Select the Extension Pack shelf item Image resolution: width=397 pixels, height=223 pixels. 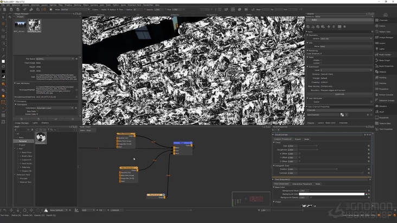[x=23, y=175]
